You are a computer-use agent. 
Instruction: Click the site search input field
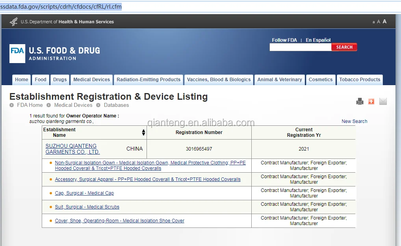pyautogui.click(x=301, y=47)
